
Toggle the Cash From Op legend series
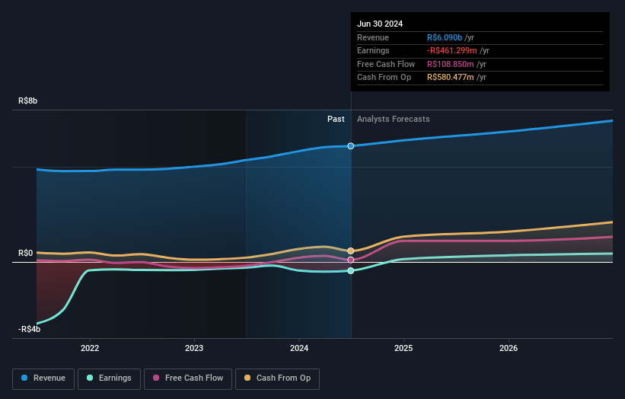277,378
